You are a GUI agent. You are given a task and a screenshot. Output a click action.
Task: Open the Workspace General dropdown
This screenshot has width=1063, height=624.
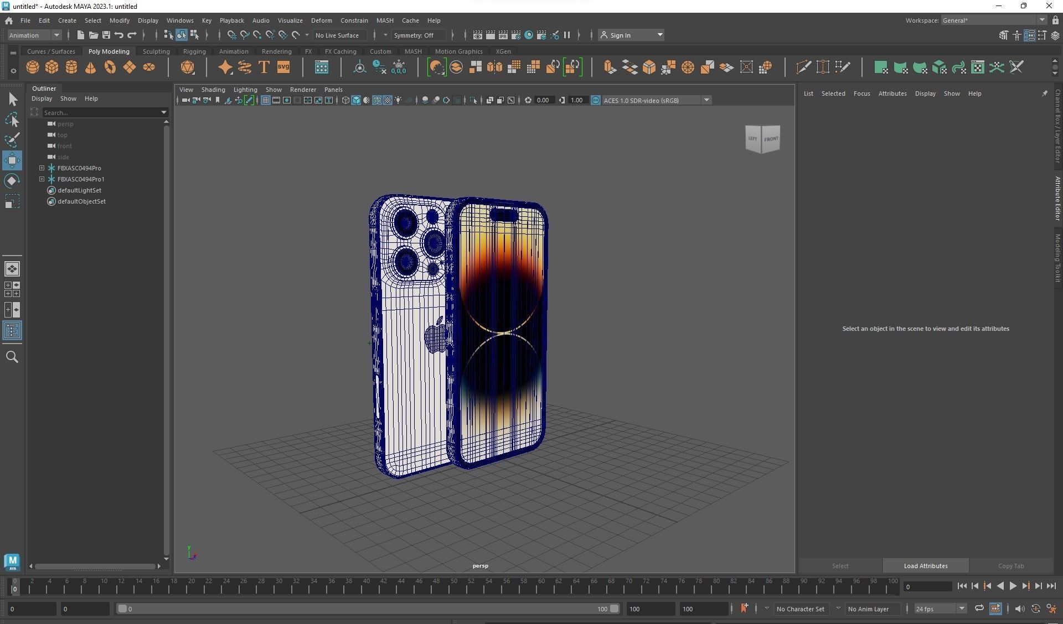(994, 20)
